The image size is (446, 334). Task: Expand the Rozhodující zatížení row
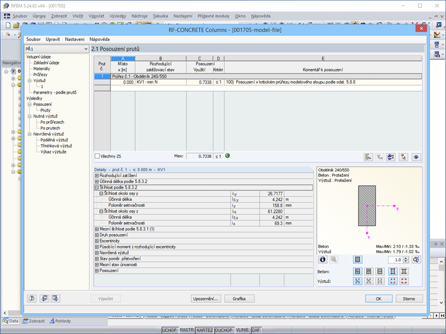pyautogui.click(x=97, y=175)
